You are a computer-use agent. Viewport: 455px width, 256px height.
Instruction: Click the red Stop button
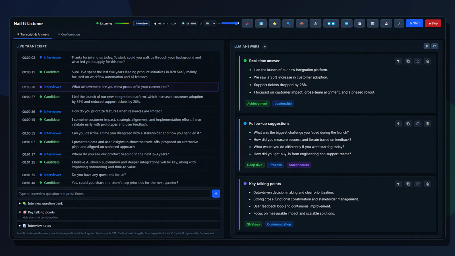pos(433,23)
